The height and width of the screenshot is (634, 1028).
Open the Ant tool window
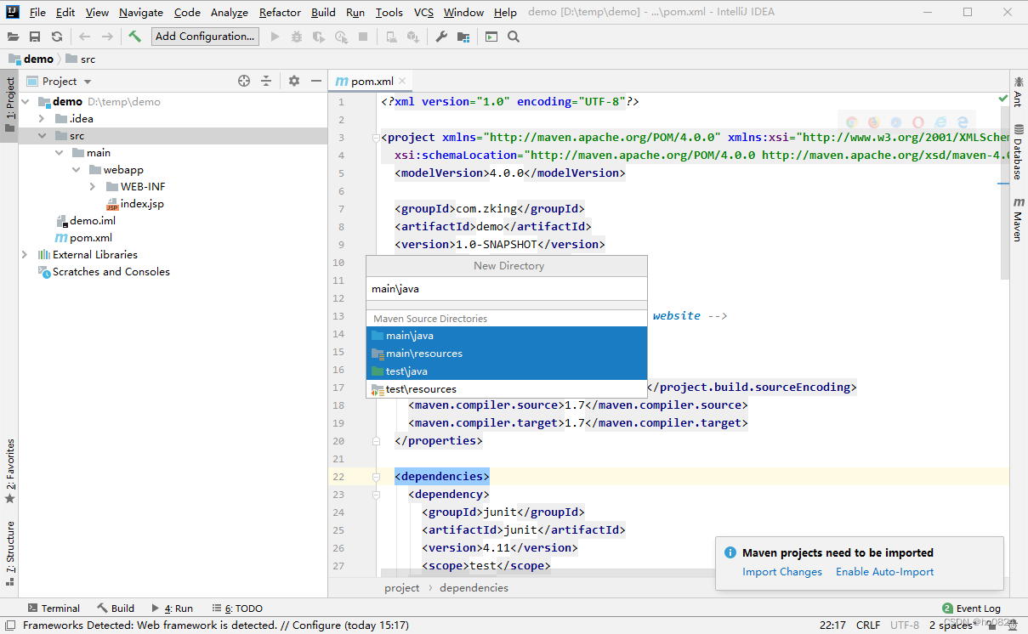coord(1018,91)
